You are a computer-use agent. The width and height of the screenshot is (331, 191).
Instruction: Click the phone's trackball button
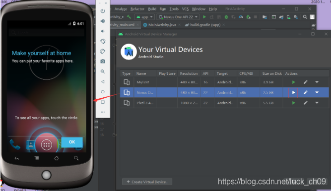[x=47, y=175]
